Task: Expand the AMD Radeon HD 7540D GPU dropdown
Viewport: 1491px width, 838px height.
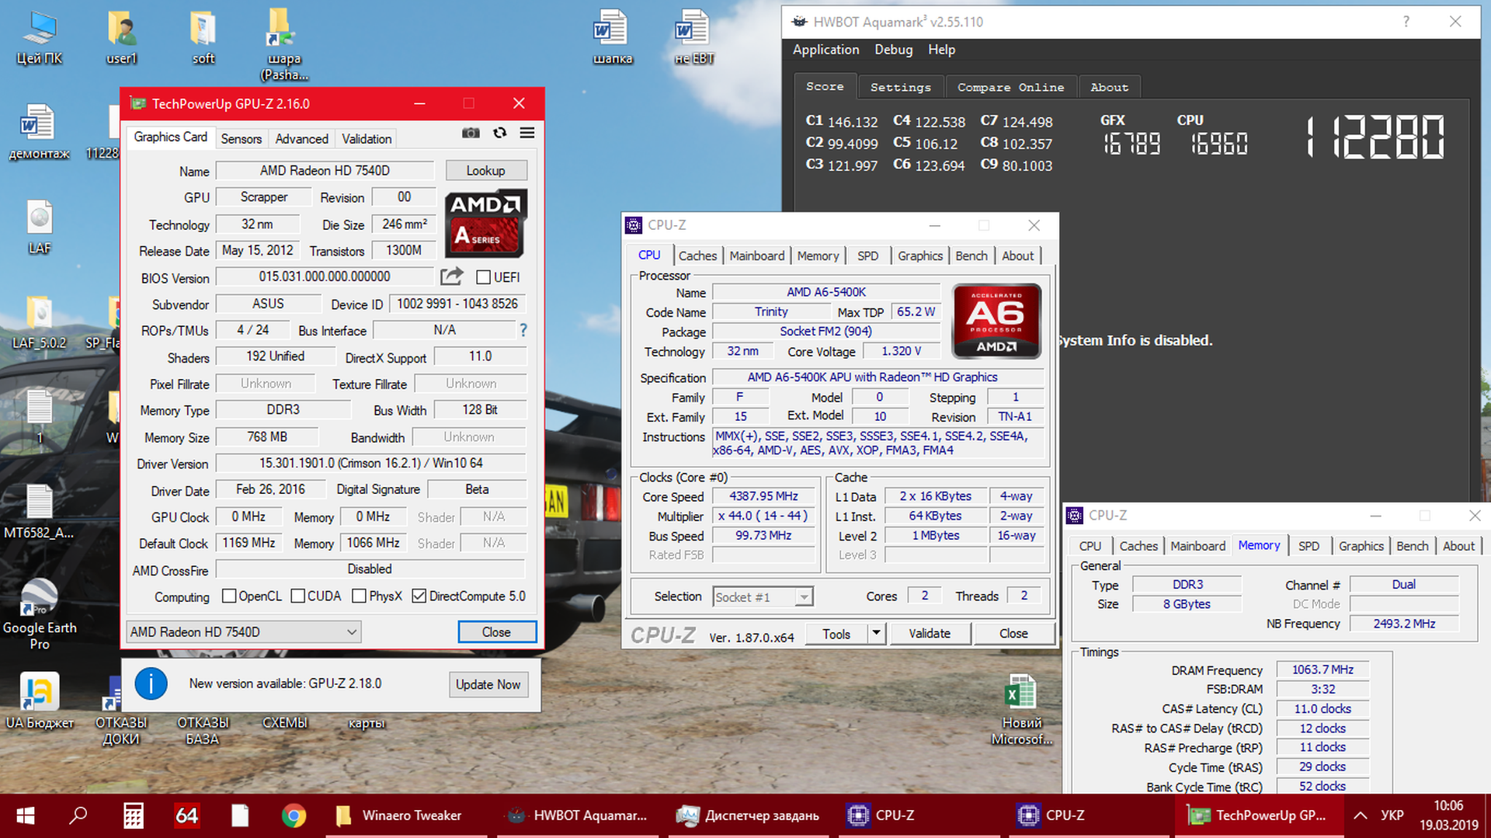Action: click(x=243, y=632)
